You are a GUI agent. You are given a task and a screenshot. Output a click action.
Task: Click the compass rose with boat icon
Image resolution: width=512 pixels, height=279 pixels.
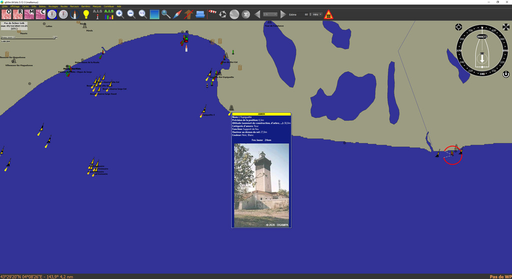pyautogui.click(x=75, y=14)
